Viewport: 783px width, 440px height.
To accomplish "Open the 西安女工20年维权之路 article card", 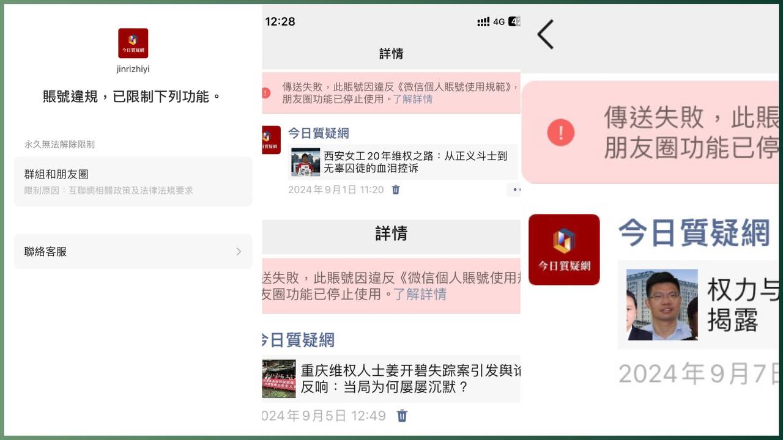I will (x=403, y=162).
